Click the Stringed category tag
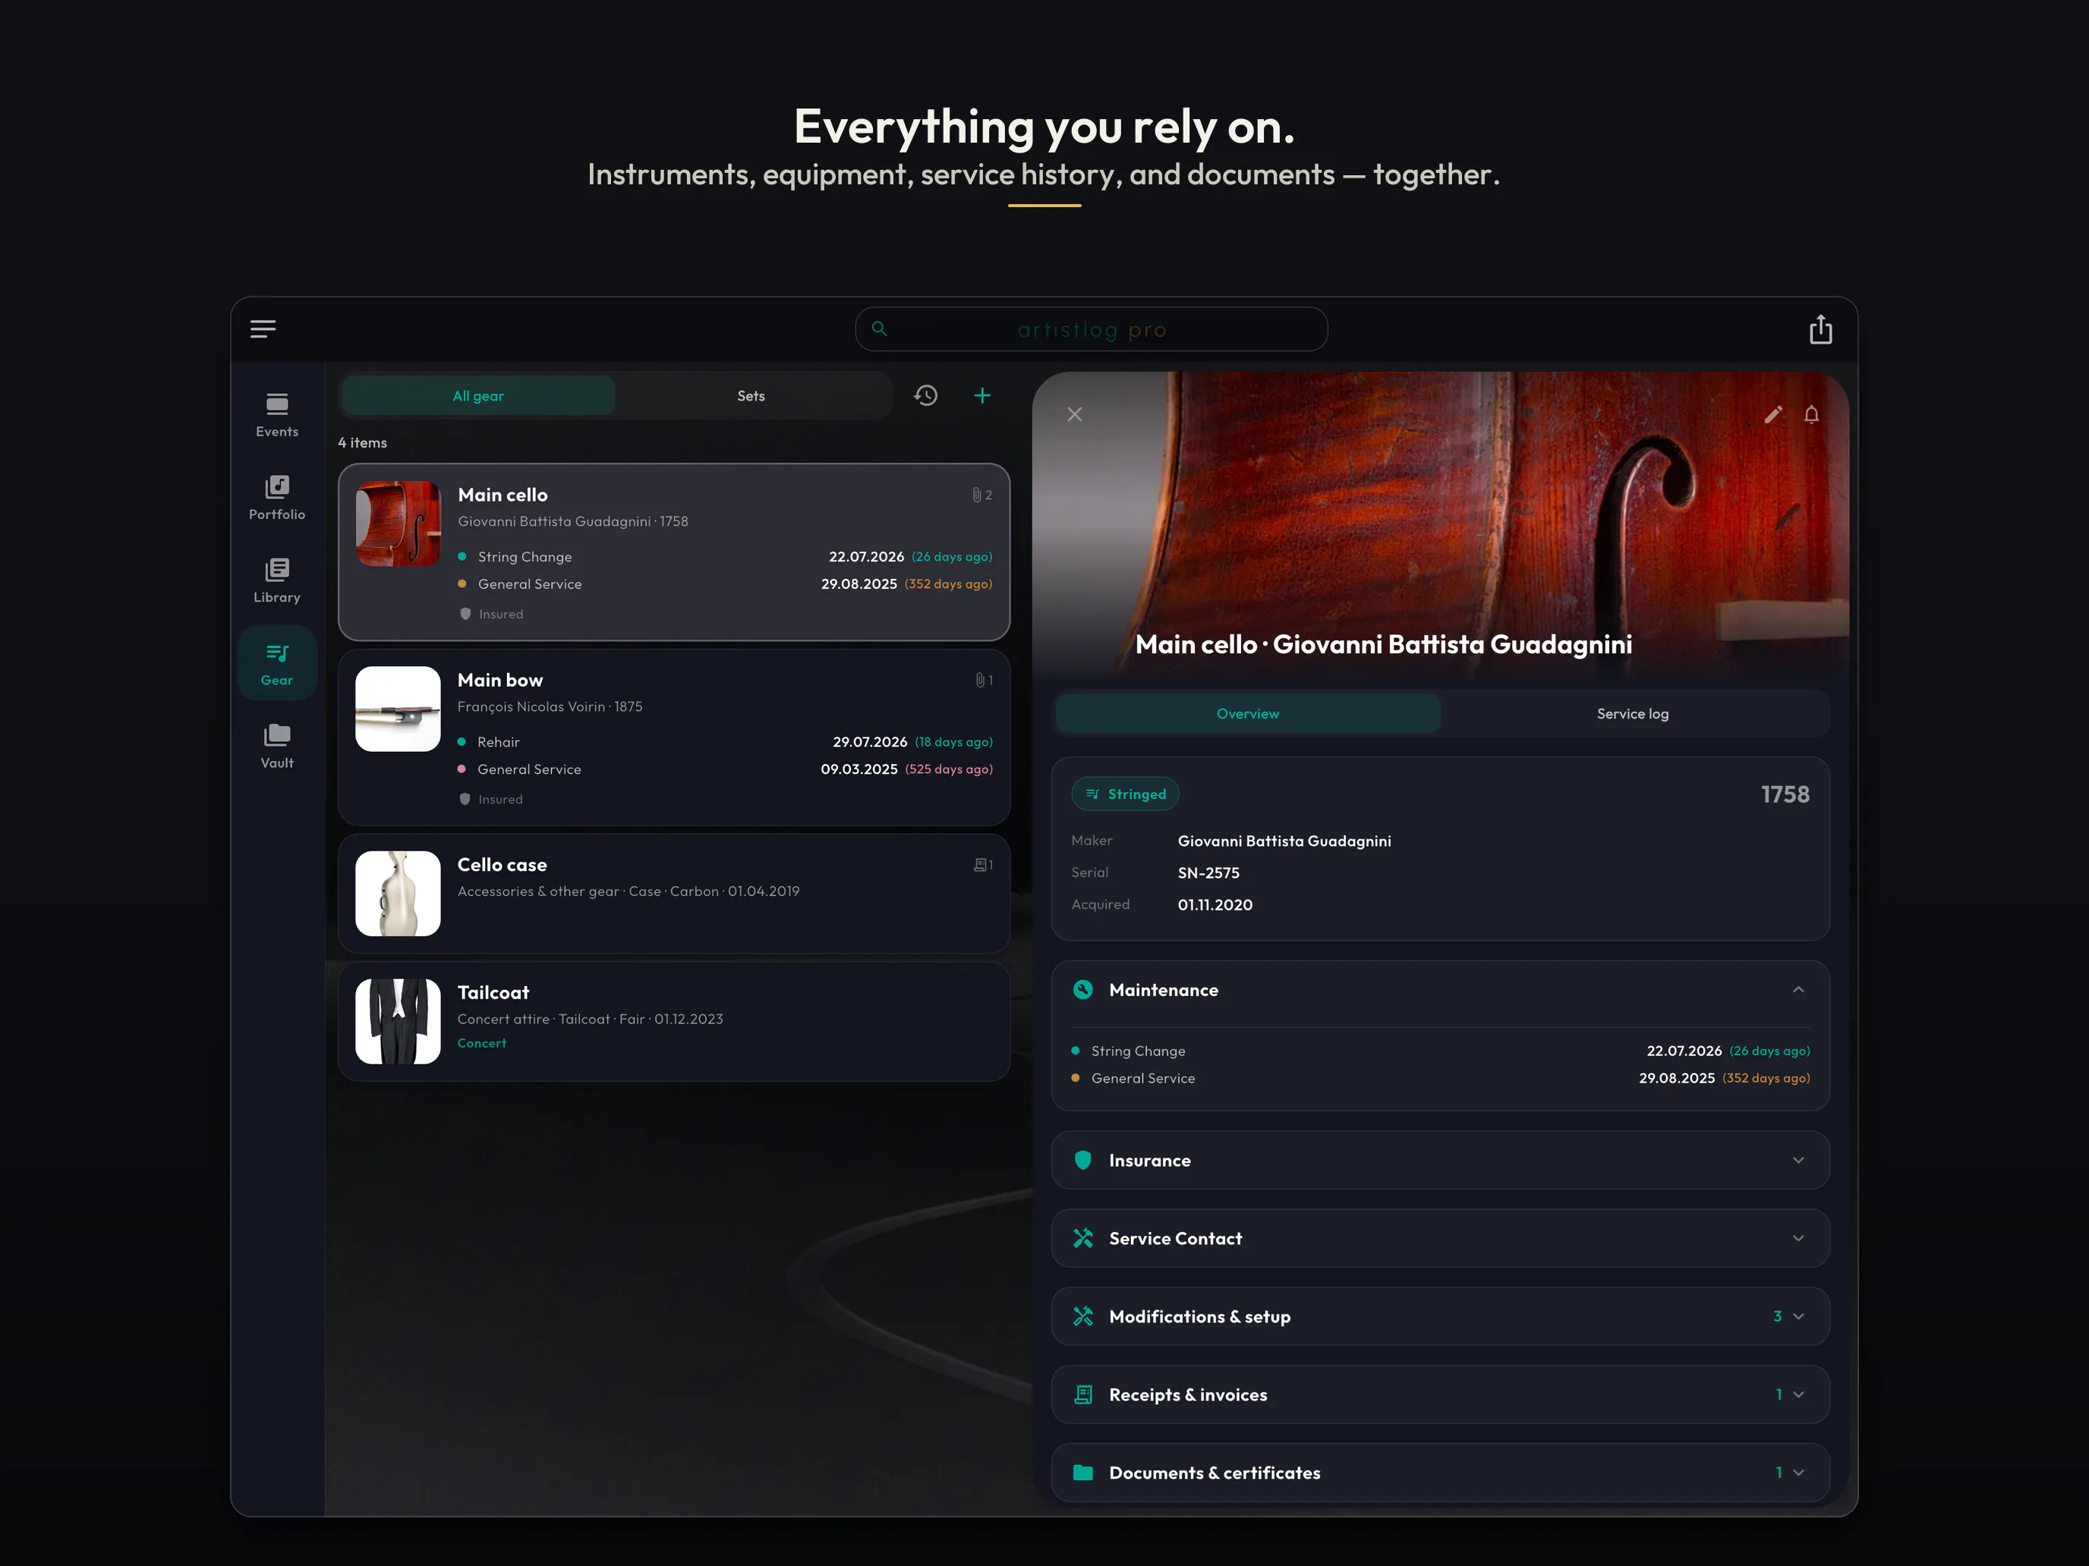The width and height of the screenshot is (2089, 1566). [1125, 794]
